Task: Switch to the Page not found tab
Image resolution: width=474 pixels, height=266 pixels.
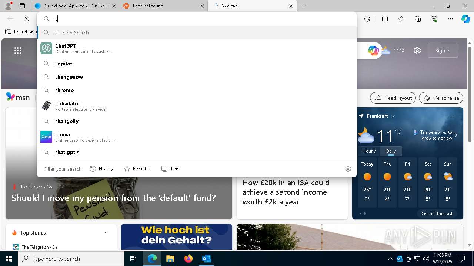Action: pyautogui.click(x=163, y=6)
